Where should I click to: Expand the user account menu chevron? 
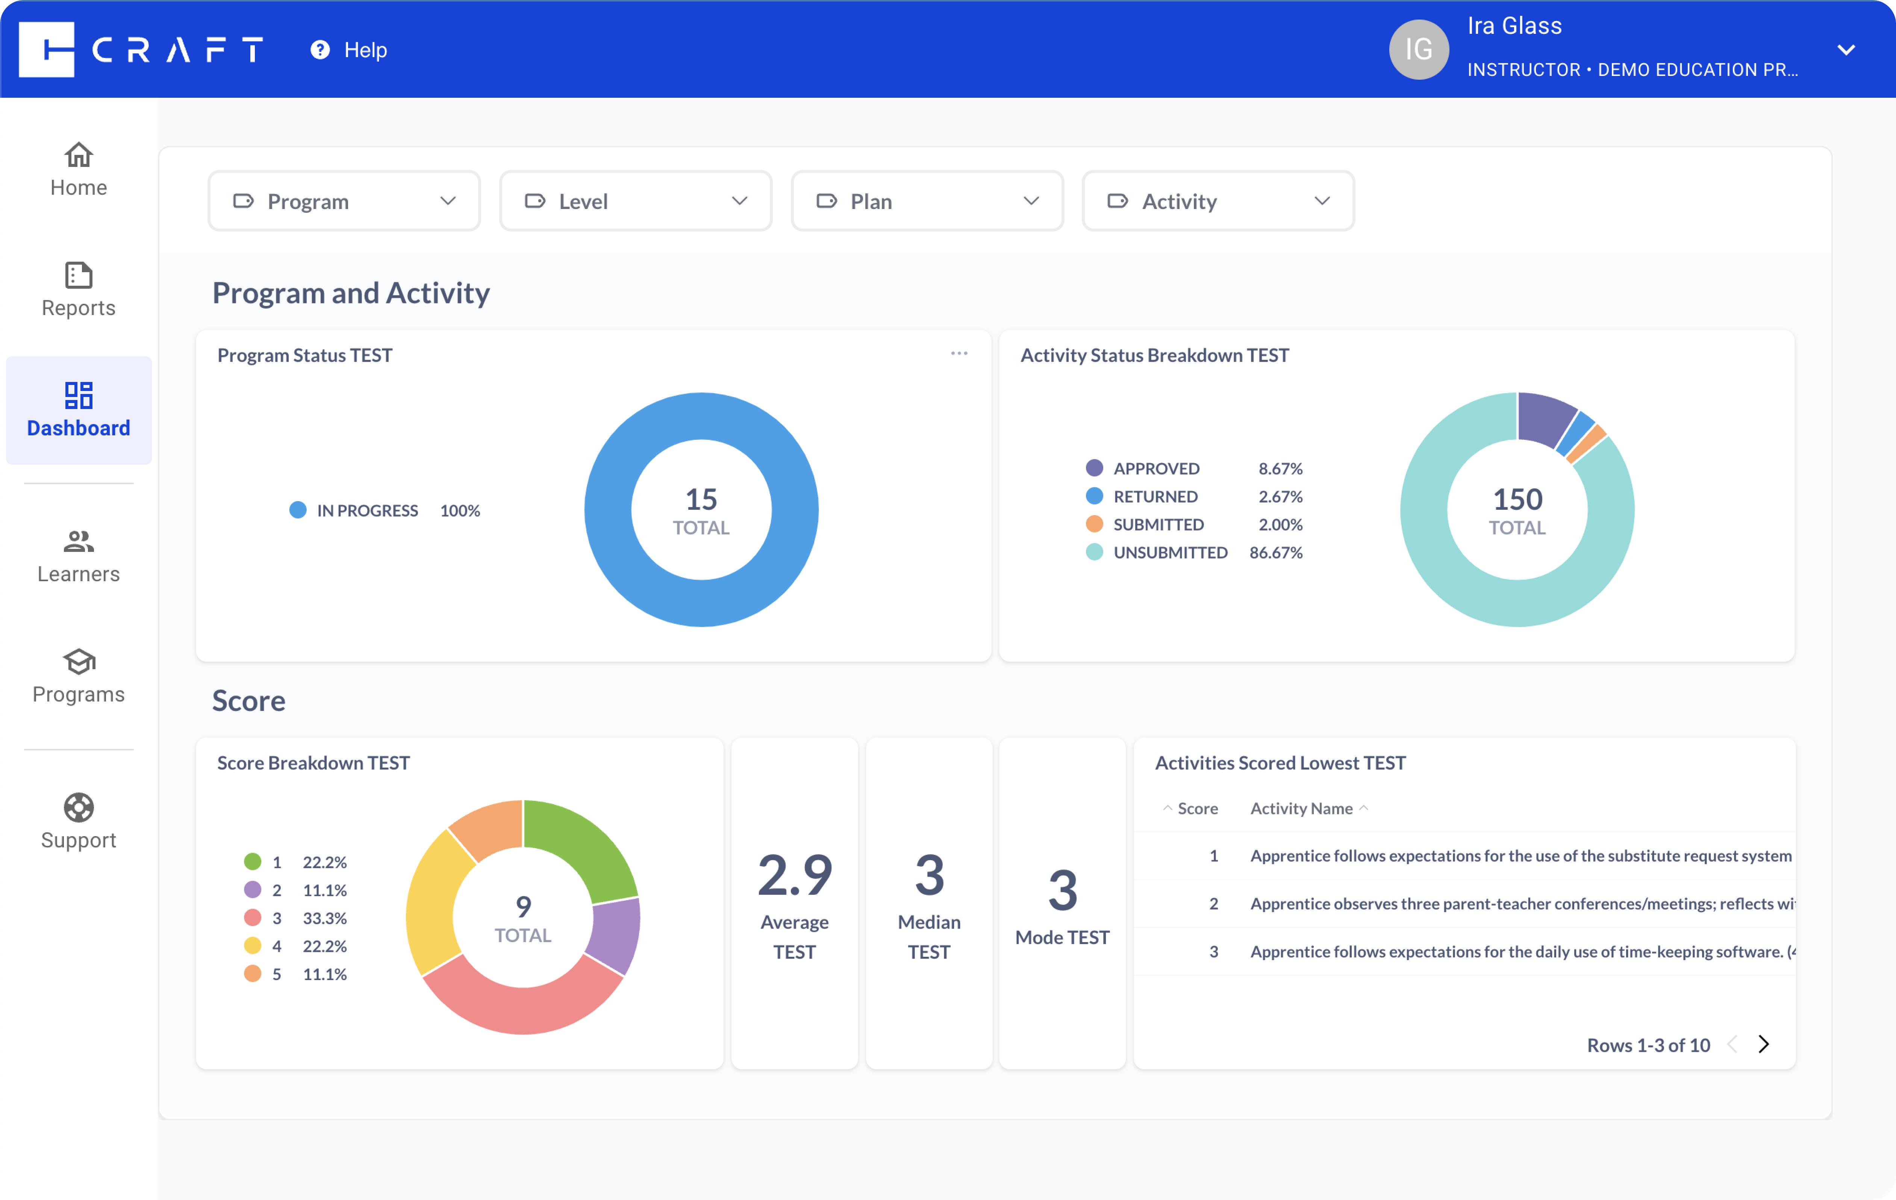coord(1846,50)
